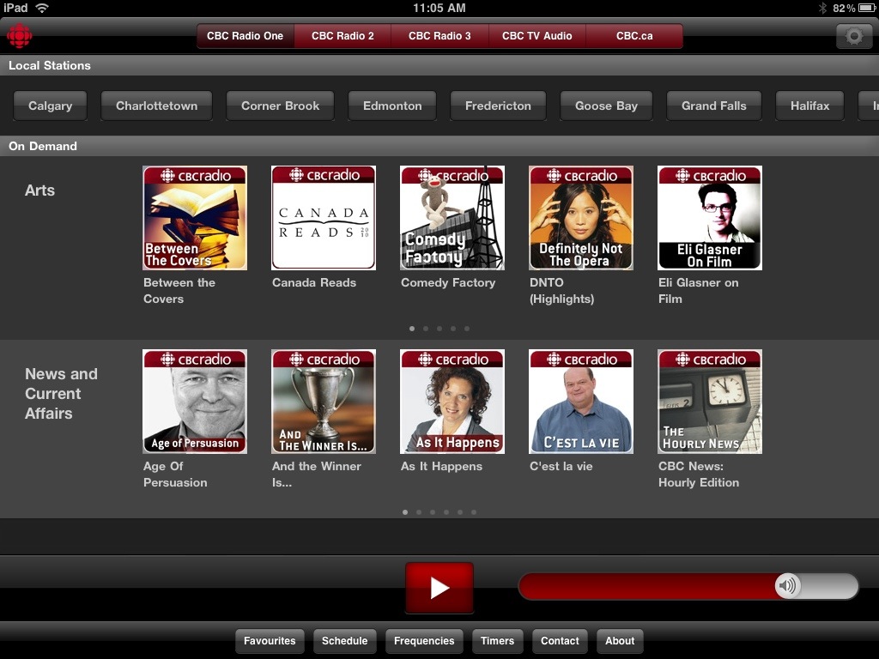The width and height of the screenshot is (879, 659).
Task: Tap the Wi-Fi icon in status bar
Action: point(42,8)
